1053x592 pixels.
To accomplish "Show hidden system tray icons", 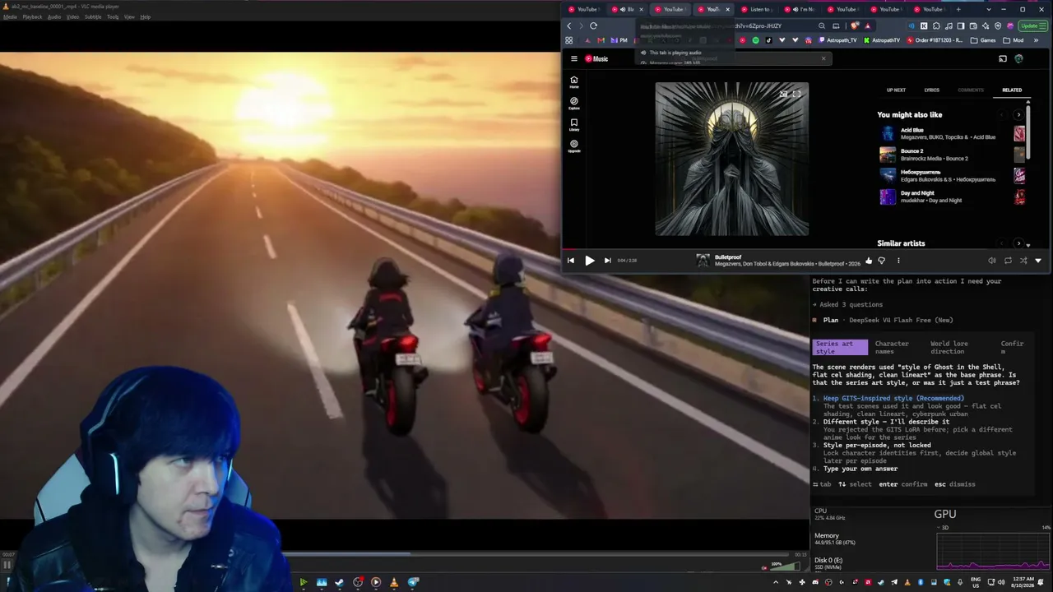I will click(x=775, y=582).
